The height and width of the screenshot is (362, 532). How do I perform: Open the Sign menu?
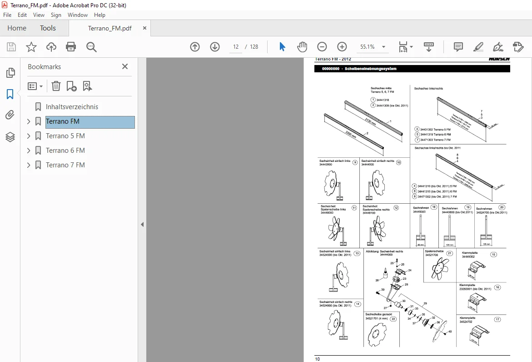click(x=56, y=15)
